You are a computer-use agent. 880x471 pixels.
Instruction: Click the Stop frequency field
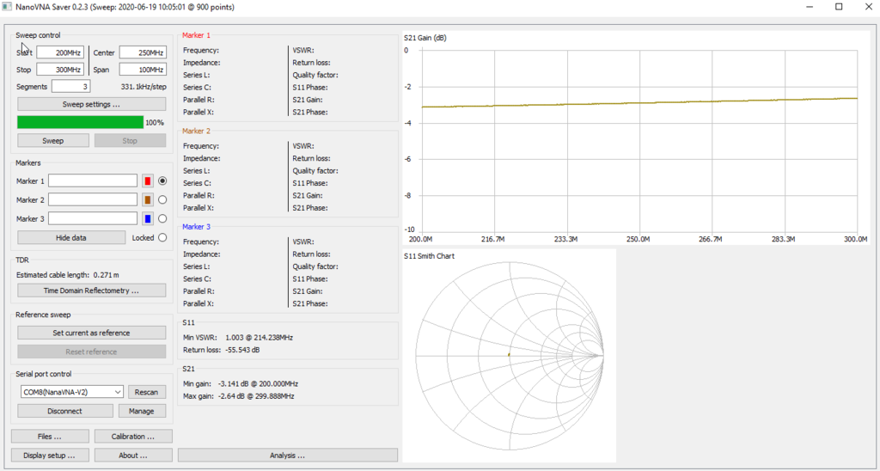tap(61, 70)
